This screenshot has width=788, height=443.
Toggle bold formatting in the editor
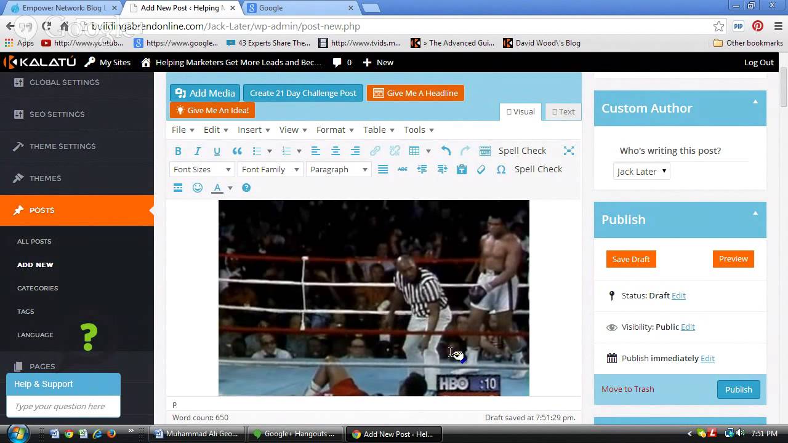click(178, 151)
